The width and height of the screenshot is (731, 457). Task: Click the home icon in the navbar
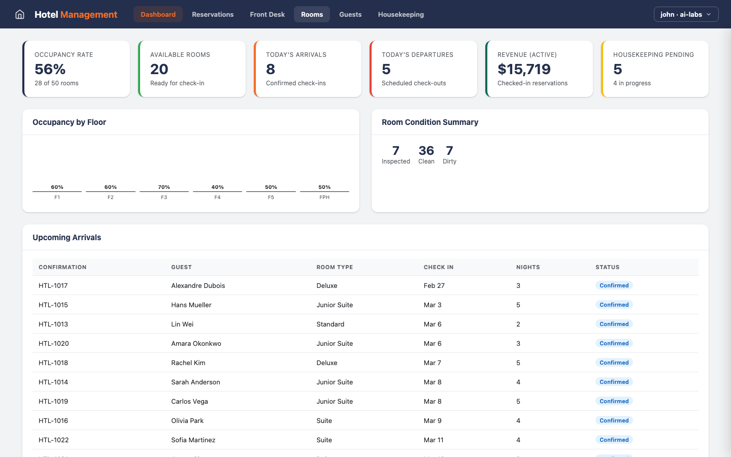[19, 14]
